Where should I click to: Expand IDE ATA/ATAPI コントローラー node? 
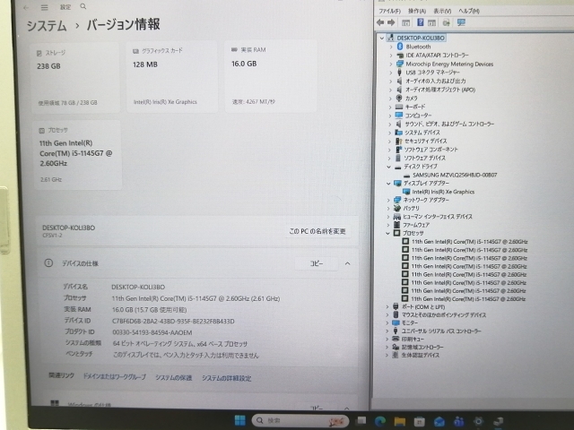391,56
